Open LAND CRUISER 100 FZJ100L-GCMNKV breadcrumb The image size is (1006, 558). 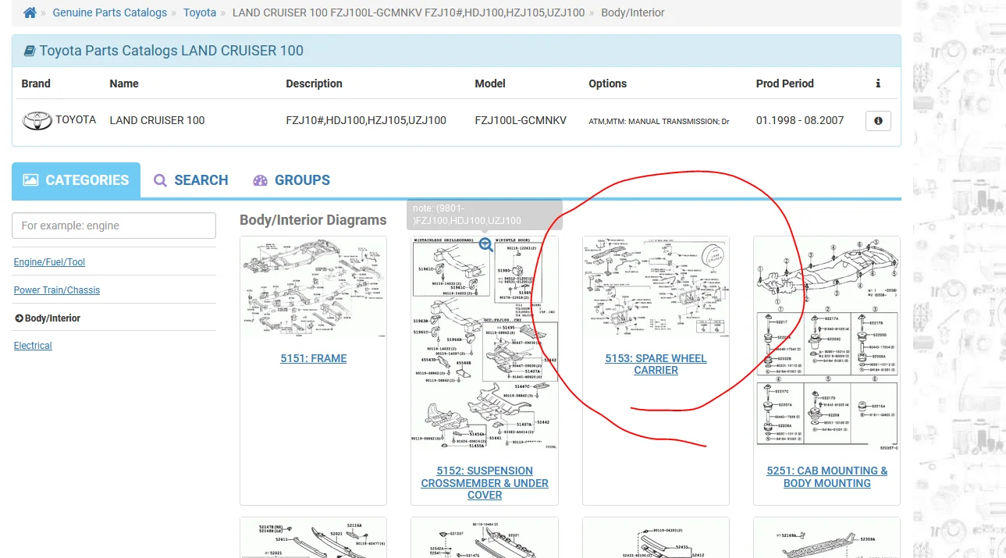[408, 12]
